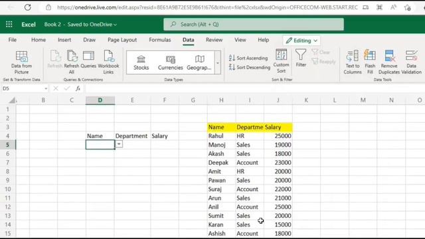Click the salary cell 19000
425x239 pixels.
[x=278, y=145]
